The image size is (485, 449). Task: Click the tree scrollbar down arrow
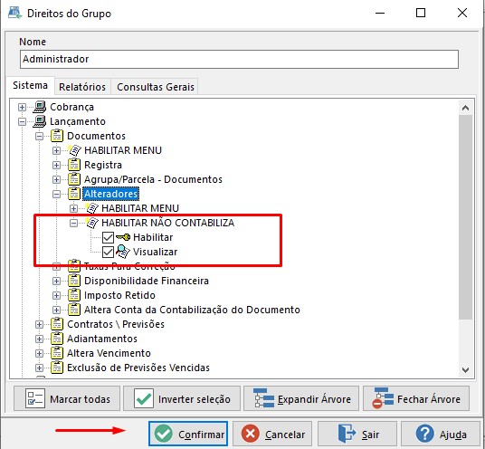point(465,369)
